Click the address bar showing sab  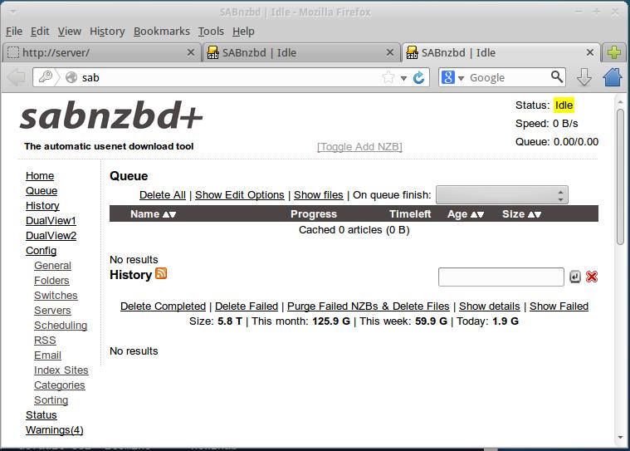[229, 77]
